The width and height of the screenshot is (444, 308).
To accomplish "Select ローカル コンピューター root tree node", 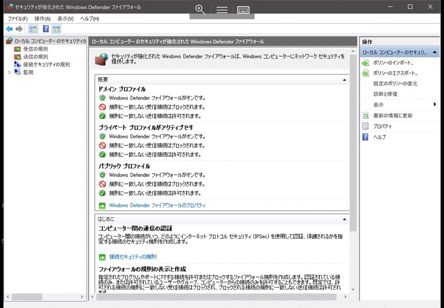I will coord(50,41).
